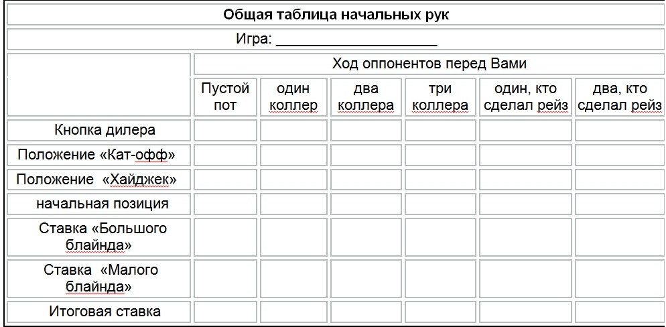Click the blank line after "Игра:"
The image size is (666, 327).
tap(356, 40)
